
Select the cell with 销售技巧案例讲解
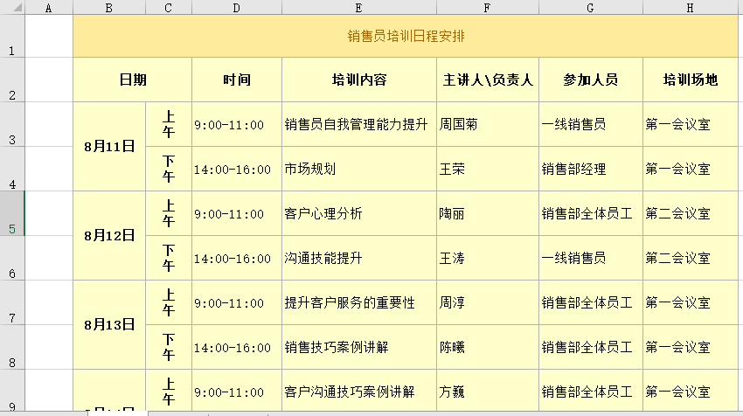point(358,348)
